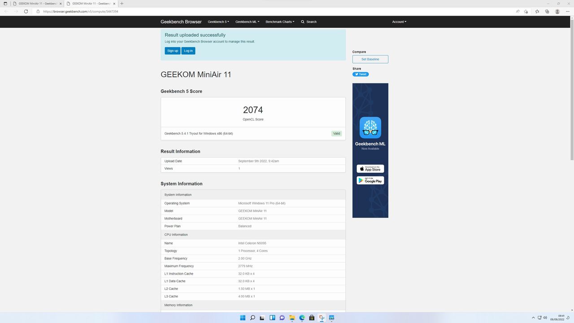The width and height of the screenshot is (574, 323).
Task: Click the Geekbench ML brain logo ad
Action: (x=370, y=128)
